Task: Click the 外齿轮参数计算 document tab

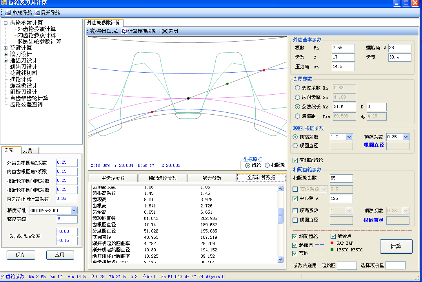Action: pyautogui.click(x=104, y=23)
